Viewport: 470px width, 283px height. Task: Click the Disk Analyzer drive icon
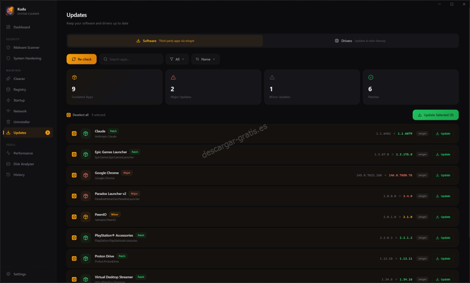[8, 164]
